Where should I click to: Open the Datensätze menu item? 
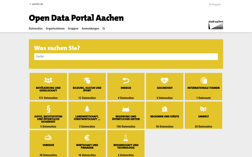click(x=36, y=28)
